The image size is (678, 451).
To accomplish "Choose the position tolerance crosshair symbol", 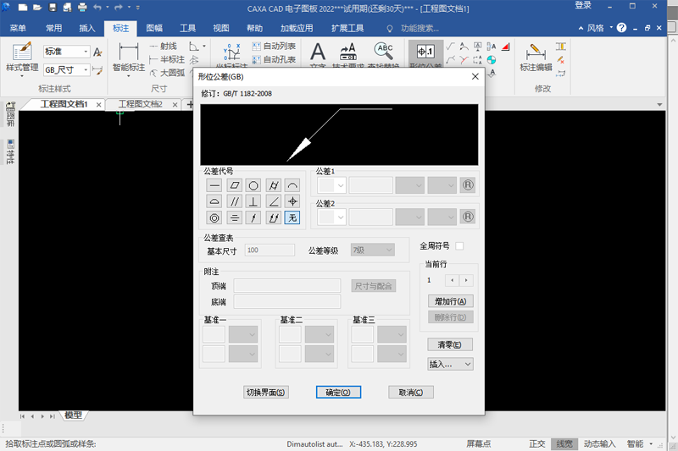I will click(x=292, y=201).
